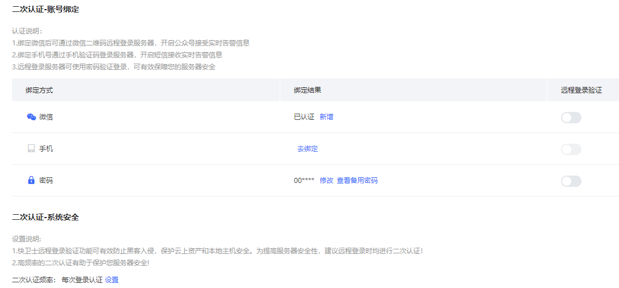Click the 远程登录验证 column header
This screenshot has width=619, height=288.
click(x=581, y=90)
